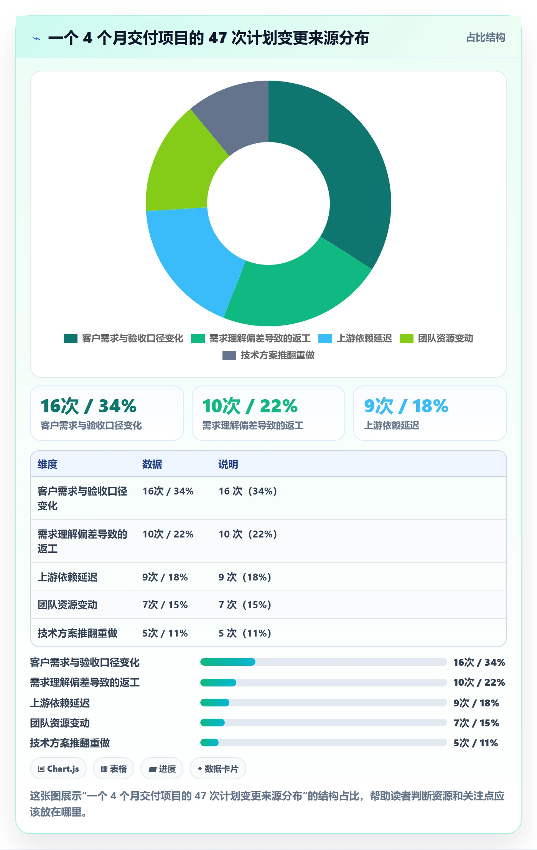The height and width of the screenshot is (850, 537).
Task: Click the description paragraph at the bottom
Action: (x=267, y=804)
